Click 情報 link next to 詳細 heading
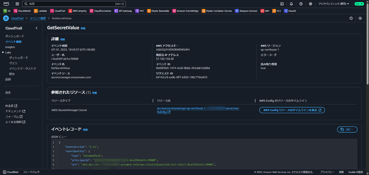369x175 pixels. (x=62, y=39)
